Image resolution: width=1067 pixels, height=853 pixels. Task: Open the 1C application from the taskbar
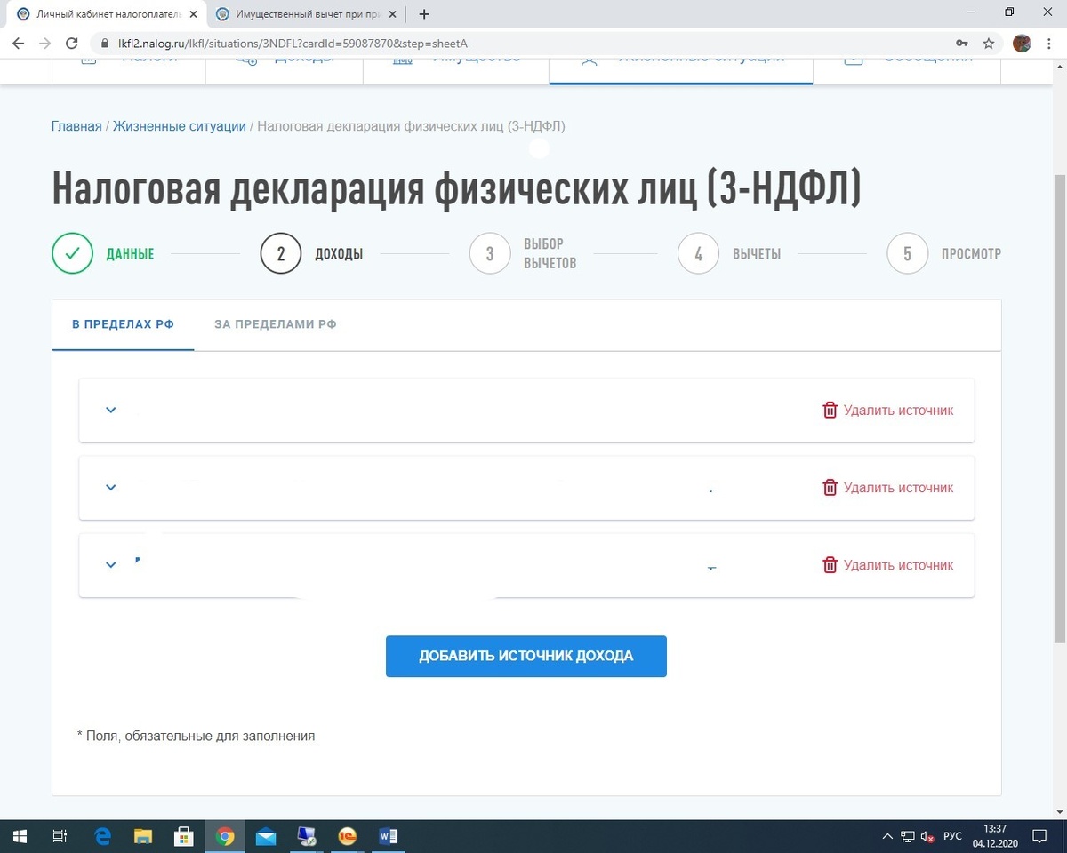347,836
